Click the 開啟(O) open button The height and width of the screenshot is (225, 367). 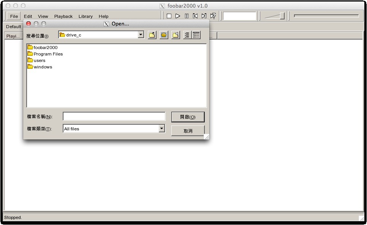188,117
